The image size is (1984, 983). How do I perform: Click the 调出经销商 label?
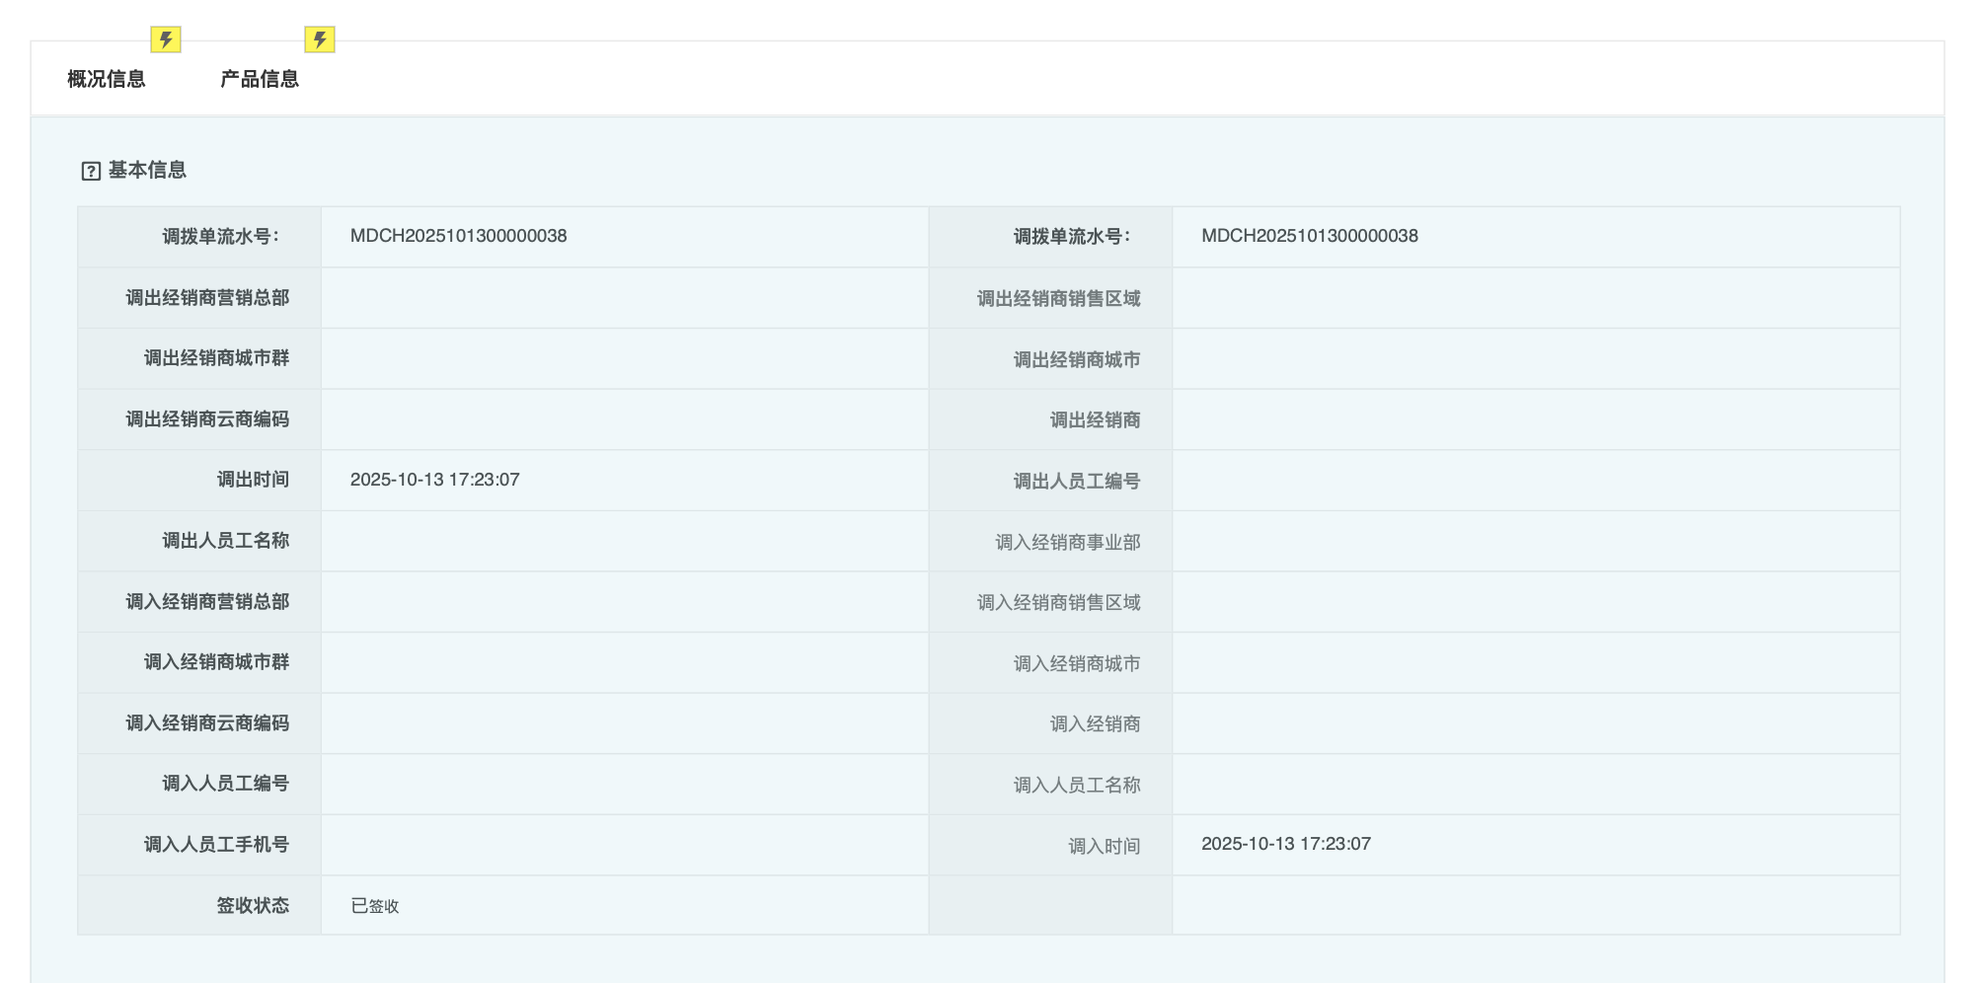(x=1096, y=420)
